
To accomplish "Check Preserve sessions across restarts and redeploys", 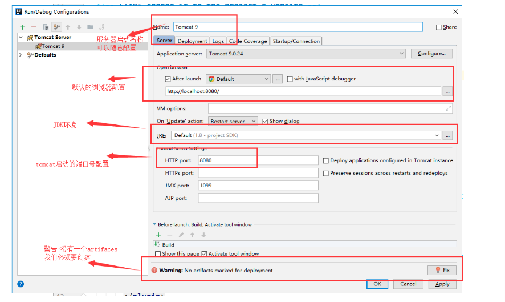I will pyautogui.click(x=326, y=173).
